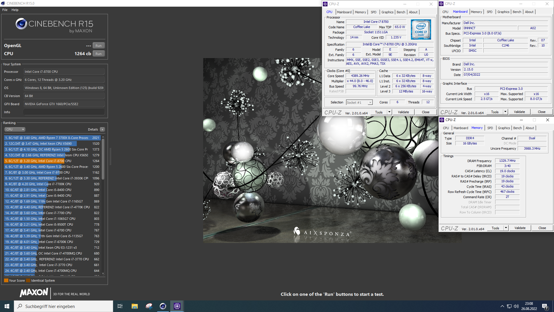This screenshot has height=312, width=554.
Task: Run the OpenGL benchmark test
Action: click(x=98, y=46)
